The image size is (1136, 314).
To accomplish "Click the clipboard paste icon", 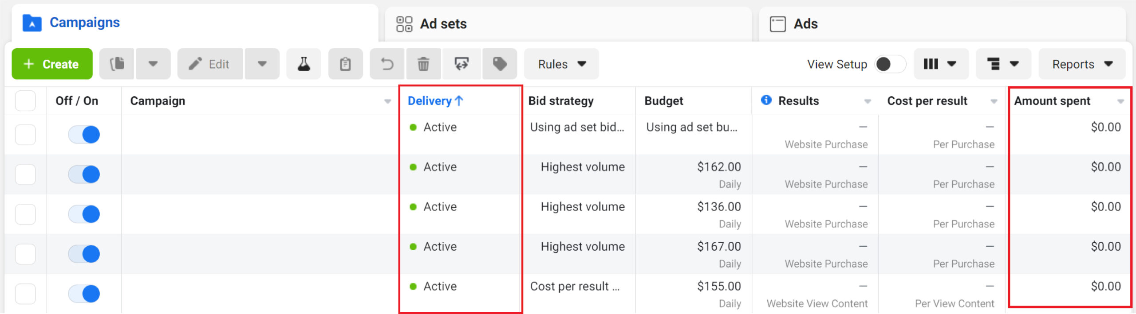I will coord(345,64).
